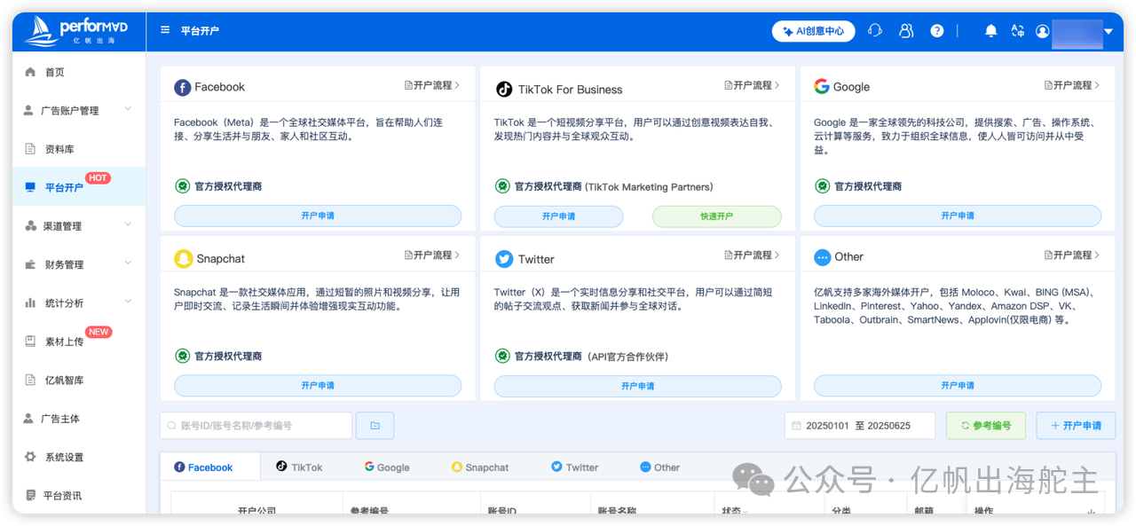Click the Google logo icon on card
The width and height of the screenshot is (1136, 526).
(822, 86)
